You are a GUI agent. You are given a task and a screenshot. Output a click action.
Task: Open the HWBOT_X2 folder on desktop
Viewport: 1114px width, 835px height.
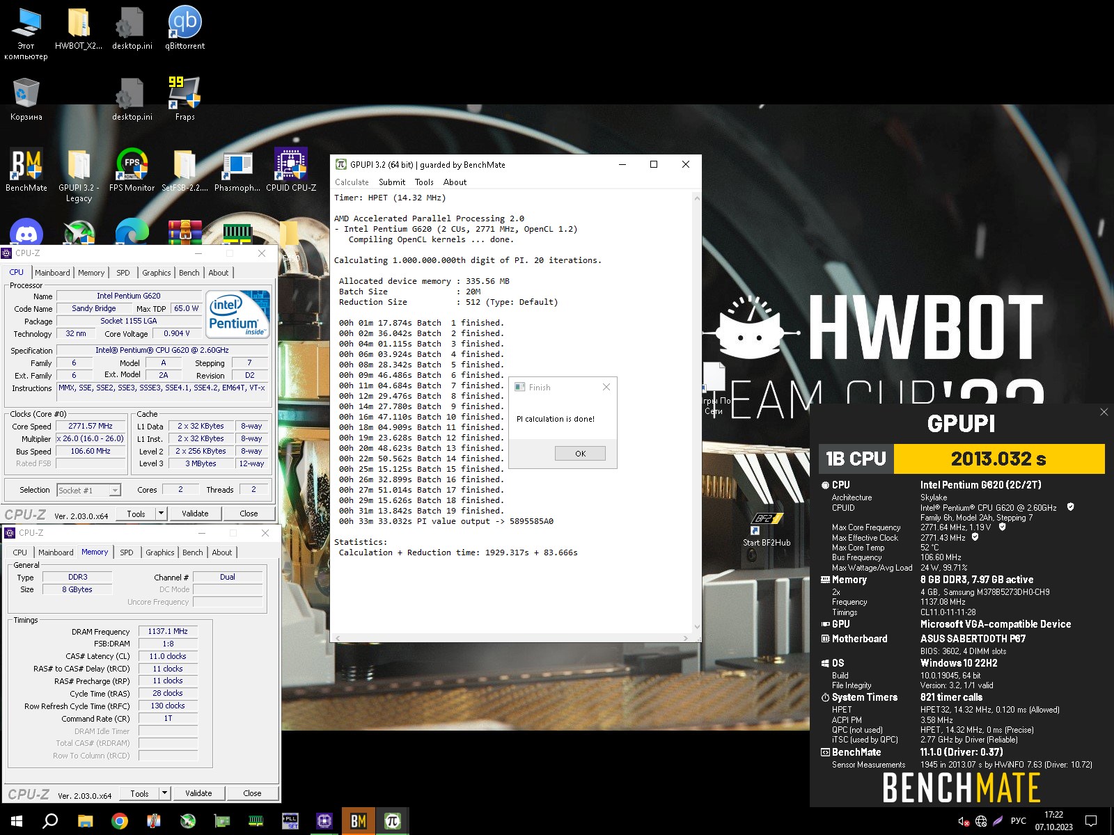(x=79, y=28)
